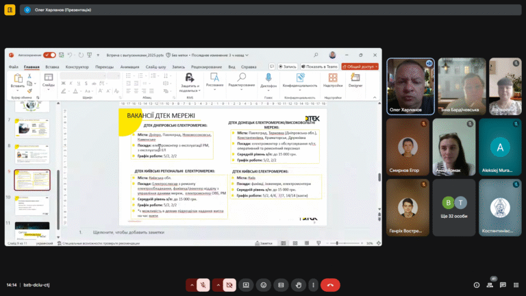This screenshot has height=296, width=526.
Task: Raise hand in the meeting
Action: (299, 285)
